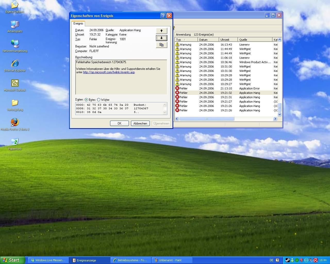330x264 pixels.
Task: Select Warnung row at 11:06:18 Userenv
Action: 226,58
